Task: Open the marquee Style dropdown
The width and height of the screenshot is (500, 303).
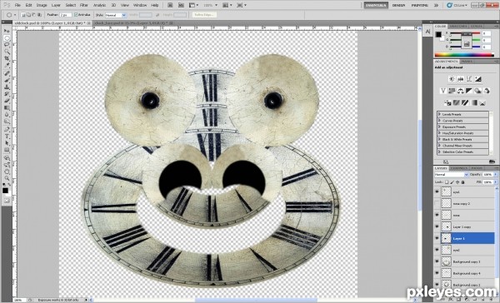Action: [x=115, y=15]
